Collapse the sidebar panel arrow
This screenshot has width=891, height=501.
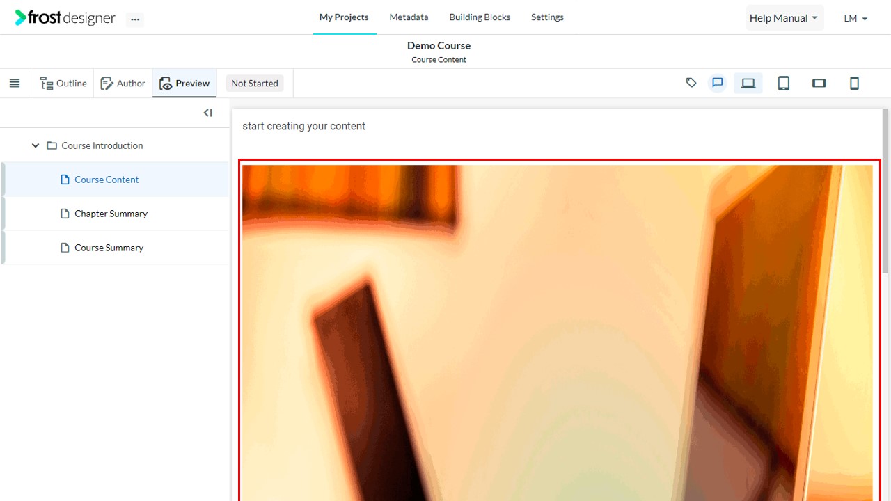tap(207, 113)
